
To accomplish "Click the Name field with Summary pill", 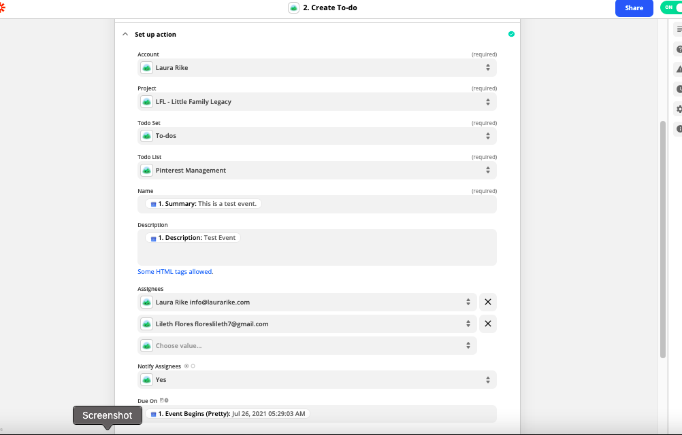I will (x=317, y=204).
